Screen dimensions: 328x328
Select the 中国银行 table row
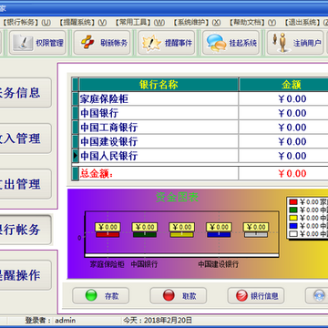pos(200,113)
